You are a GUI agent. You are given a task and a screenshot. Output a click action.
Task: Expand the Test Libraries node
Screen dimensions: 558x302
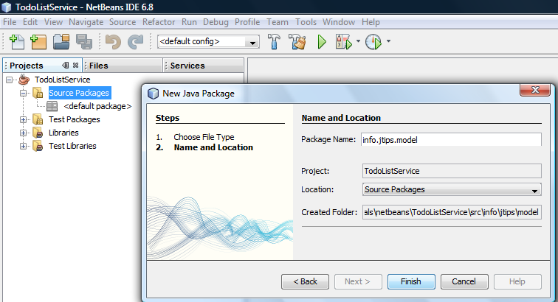[x=23, y=147]
